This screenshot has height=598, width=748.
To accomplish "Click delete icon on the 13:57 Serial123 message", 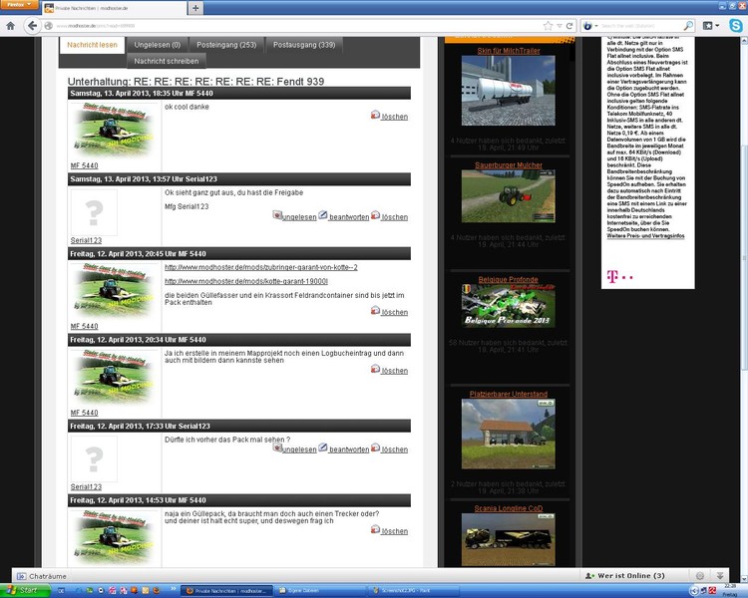I will 375,215.
